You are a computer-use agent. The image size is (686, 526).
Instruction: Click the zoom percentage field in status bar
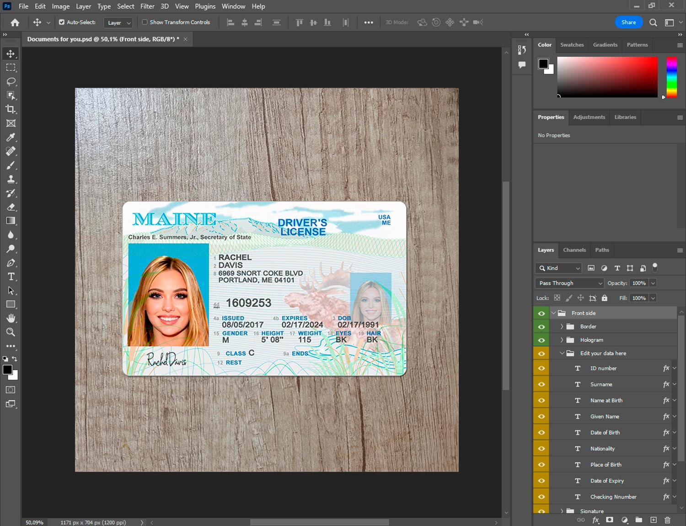34,522
